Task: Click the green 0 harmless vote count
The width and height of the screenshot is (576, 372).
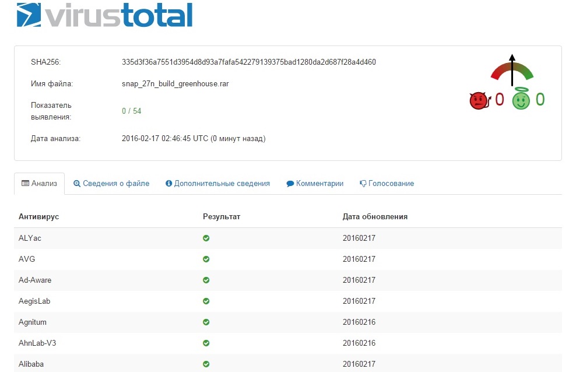Action: 540,100
